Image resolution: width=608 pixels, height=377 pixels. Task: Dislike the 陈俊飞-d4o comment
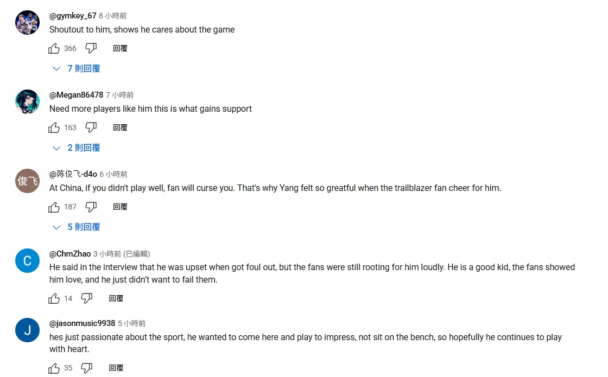(x=91, y=207)
